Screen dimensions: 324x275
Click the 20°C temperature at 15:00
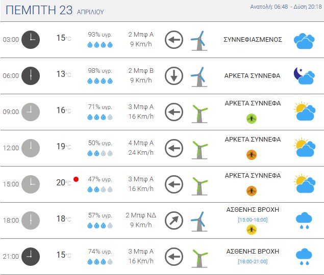coord(63,183)
